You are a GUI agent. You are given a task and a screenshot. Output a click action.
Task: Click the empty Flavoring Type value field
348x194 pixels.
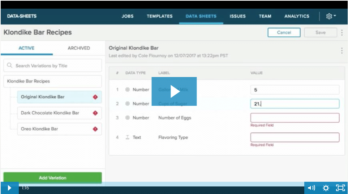point(295,137)
